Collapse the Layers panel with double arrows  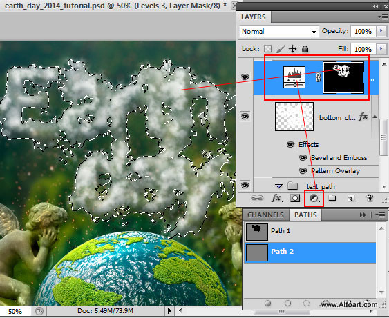click(376, 6)
